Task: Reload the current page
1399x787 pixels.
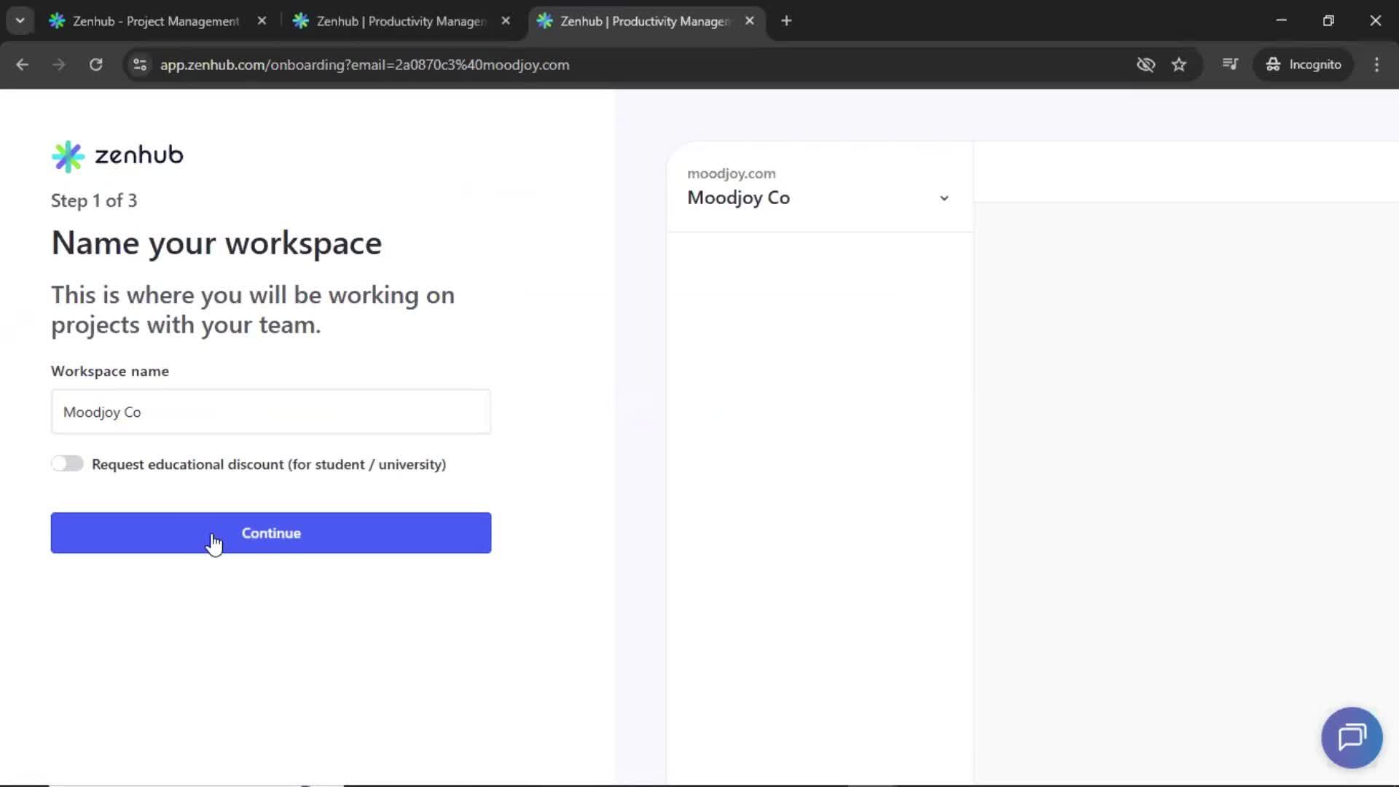Action: point(95,64)
